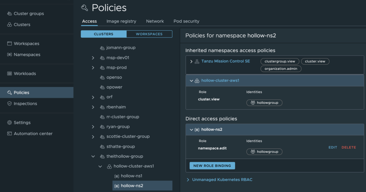Open the Image registry tab
The height and width of the screenshot is (192, 366).
[121, 21]
